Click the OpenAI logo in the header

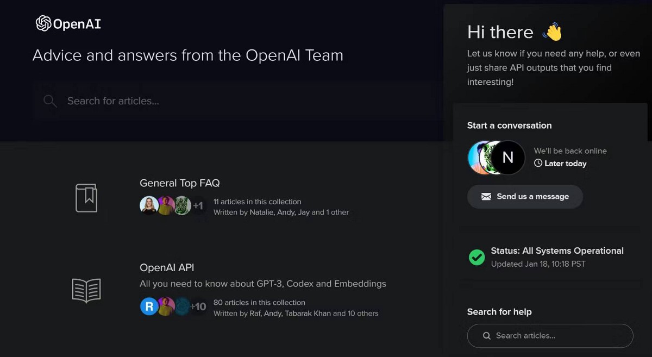point(68,23)
